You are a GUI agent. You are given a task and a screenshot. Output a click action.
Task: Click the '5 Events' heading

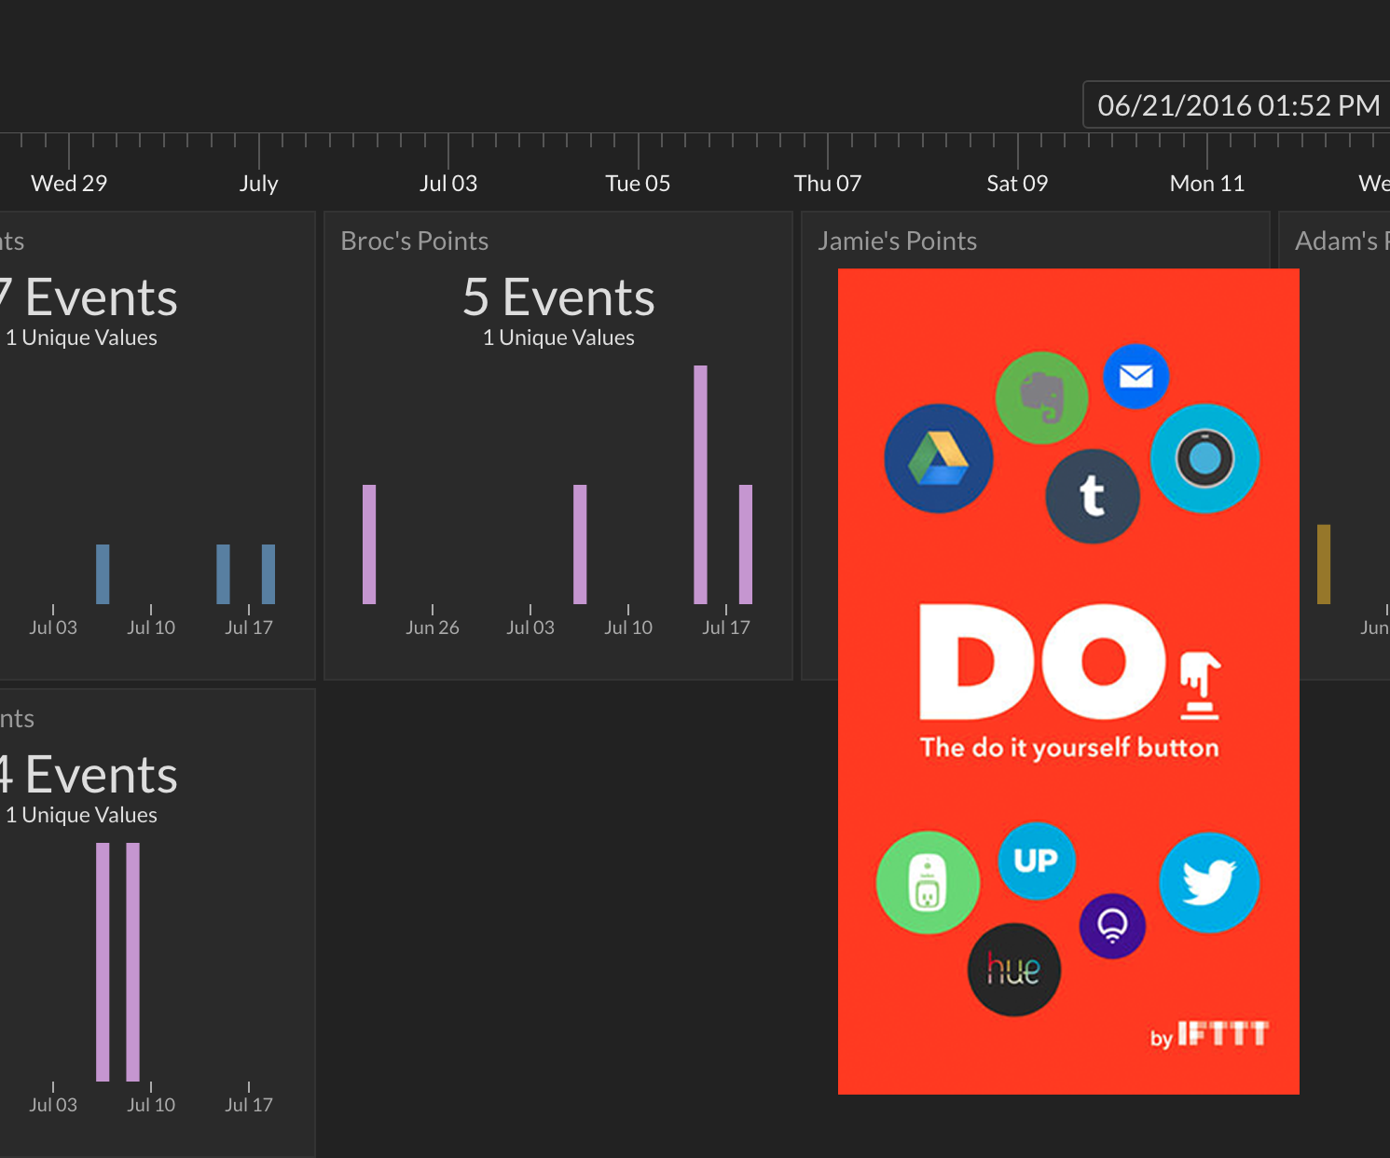tap(558, 297)
